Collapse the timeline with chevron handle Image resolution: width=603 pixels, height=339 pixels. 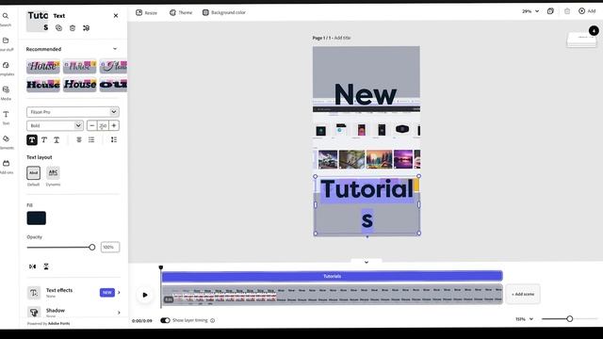367,262
